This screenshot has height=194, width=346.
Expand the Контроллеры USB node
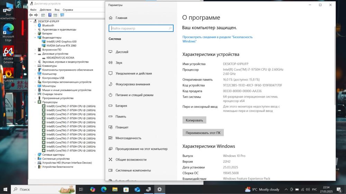point(35,78)
